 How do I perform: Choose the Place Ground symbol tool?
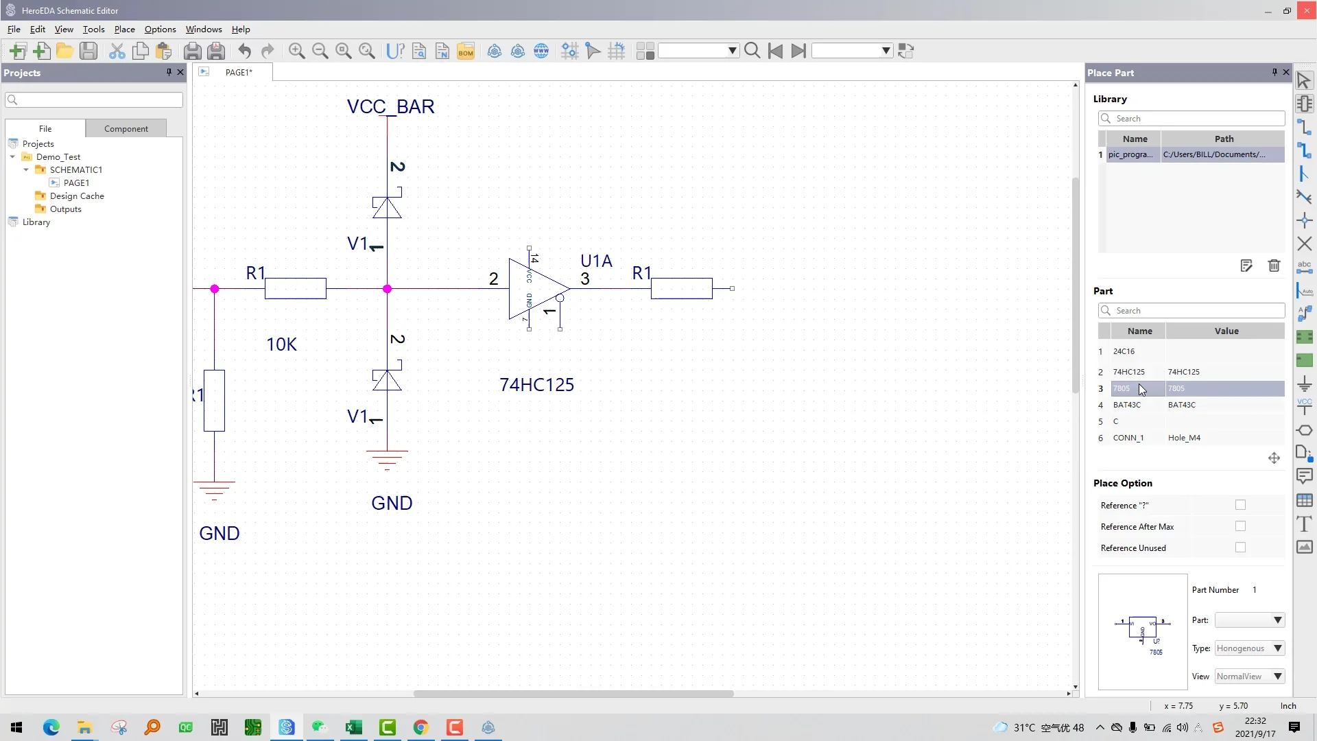click(1304, 384)
